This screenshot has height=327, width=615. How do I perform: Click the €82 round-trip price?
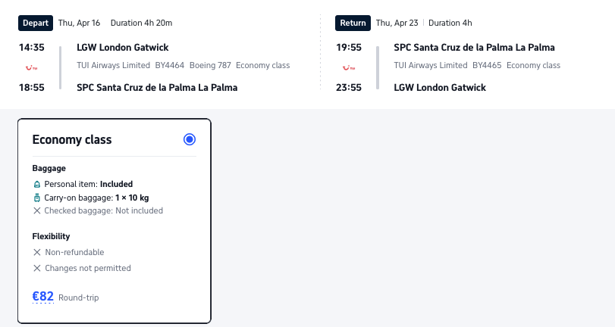[x=43, y=297]
